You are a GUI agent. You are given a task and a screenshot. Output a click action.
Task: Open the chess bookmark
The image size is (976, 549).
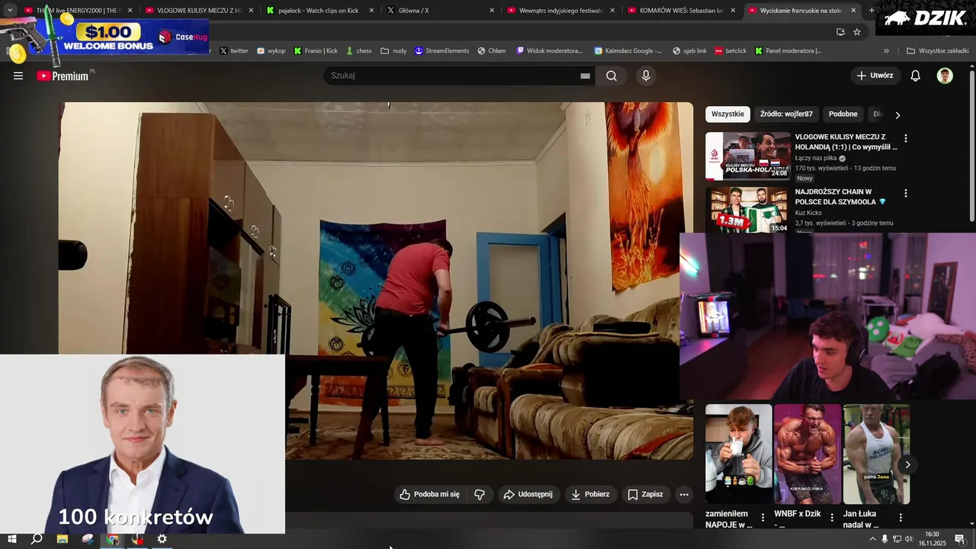[x=358, y=51]
